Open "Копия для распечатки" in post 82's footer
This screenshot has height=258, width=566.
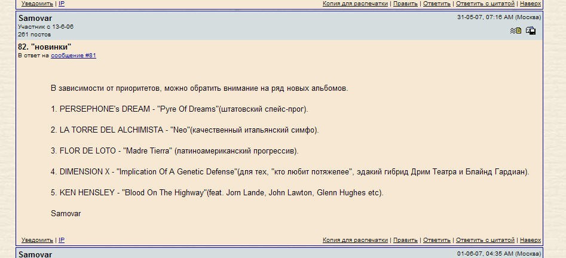tap(355, 240)
